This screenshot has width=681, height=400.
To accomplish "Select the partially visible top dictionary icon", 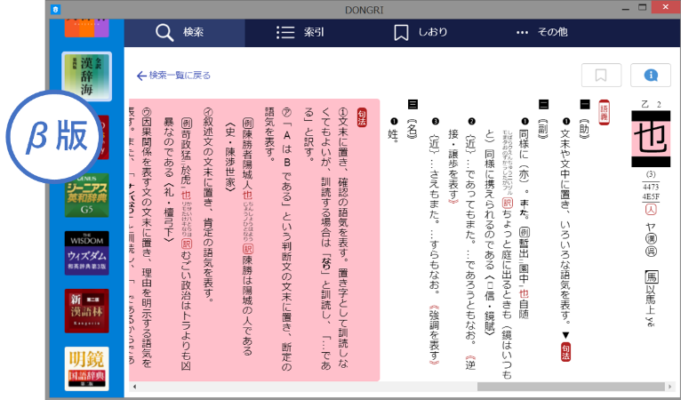I will tap(87, 28).
